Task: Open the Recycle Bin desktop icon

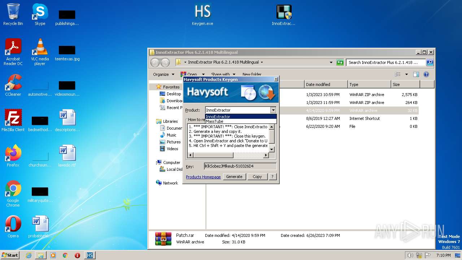Action: click(13, 14)
